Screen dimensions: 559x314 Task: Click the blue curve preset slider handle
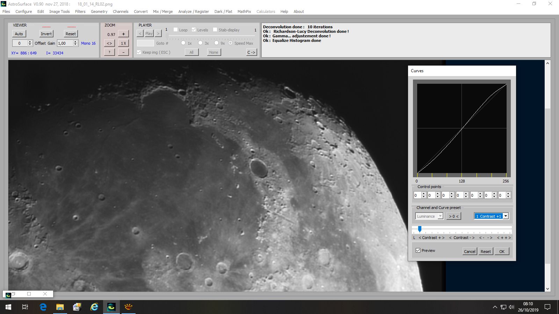(420, 229)
